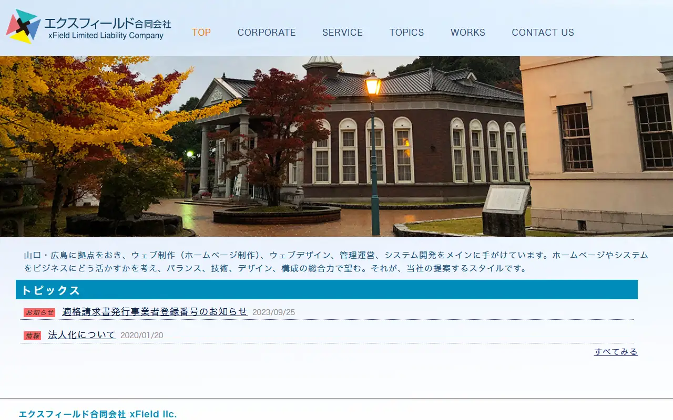Open the 法人化について topic link
The image size is (673, 420).
pos(81,335)
